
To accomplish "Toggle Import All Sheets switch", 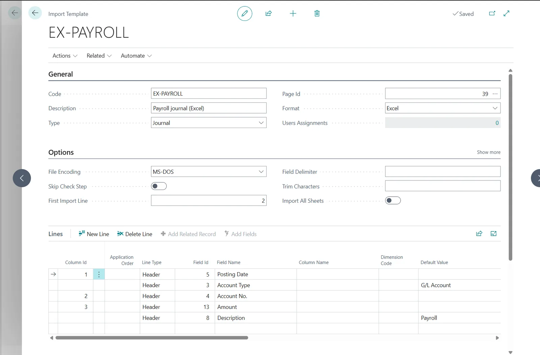I will pos(393,201).
